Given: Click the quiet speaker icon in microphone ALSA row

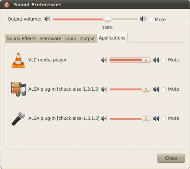Looking at the screenshot, I should click(104, 118).
